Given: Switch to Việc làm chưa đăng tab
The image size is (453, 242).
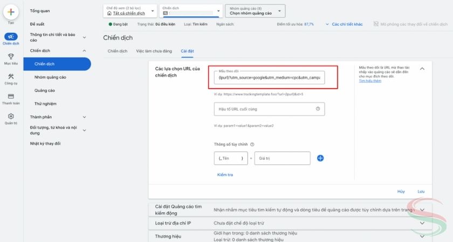Looking at the screenshot, I should pyautogui.click(x=154, y=51).
